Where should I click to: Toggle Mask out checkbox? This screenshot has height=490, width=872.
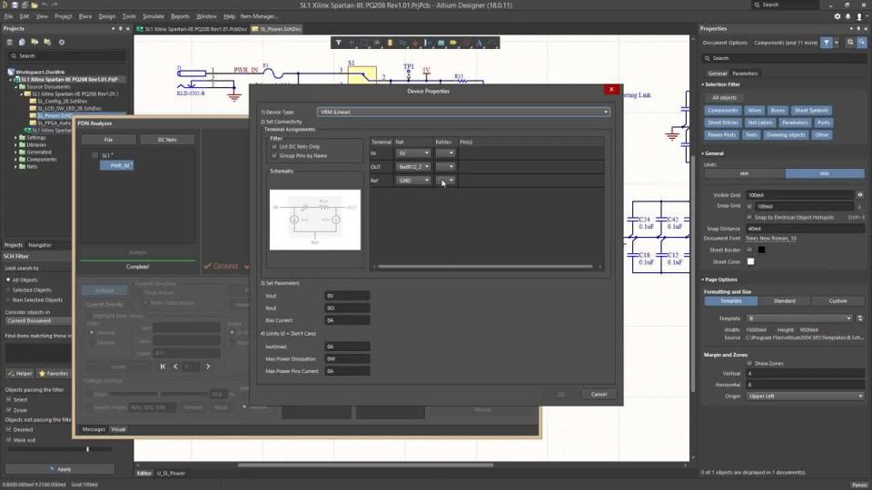click(x=8, y=440)
